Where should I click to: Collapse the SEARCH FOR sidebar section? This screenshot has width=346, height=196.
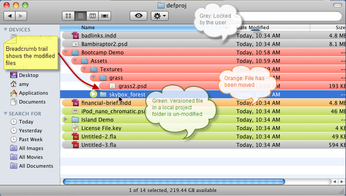tap(5, 113)
